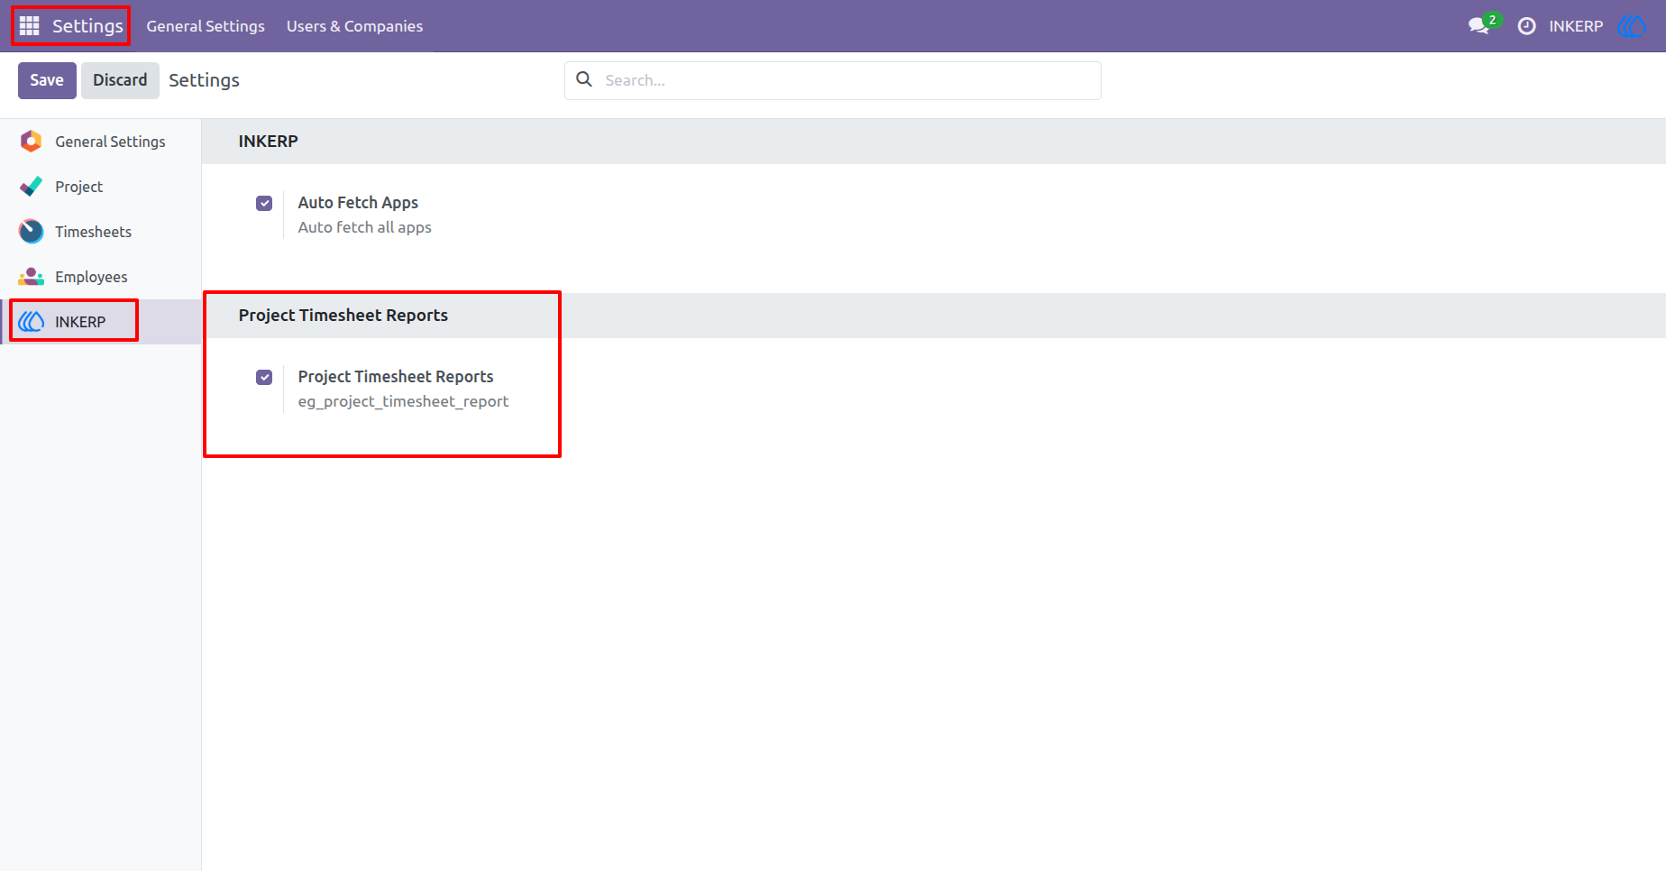Click the INKERP user avatar logo
Screen dimensions: 1666x871
click(x=1633, y=26)
